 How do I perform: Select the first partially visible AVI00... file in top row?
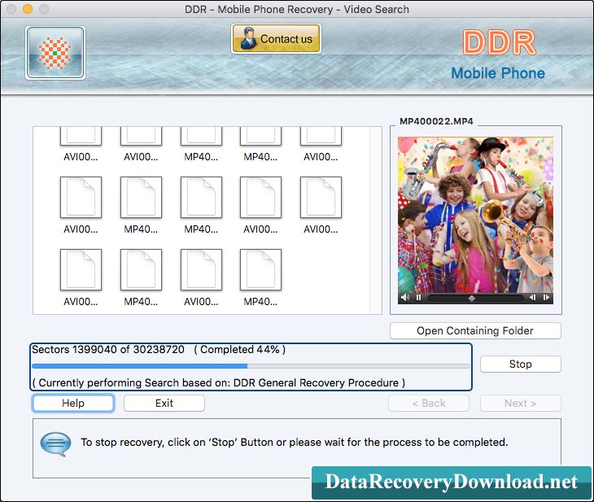(81, 144)
